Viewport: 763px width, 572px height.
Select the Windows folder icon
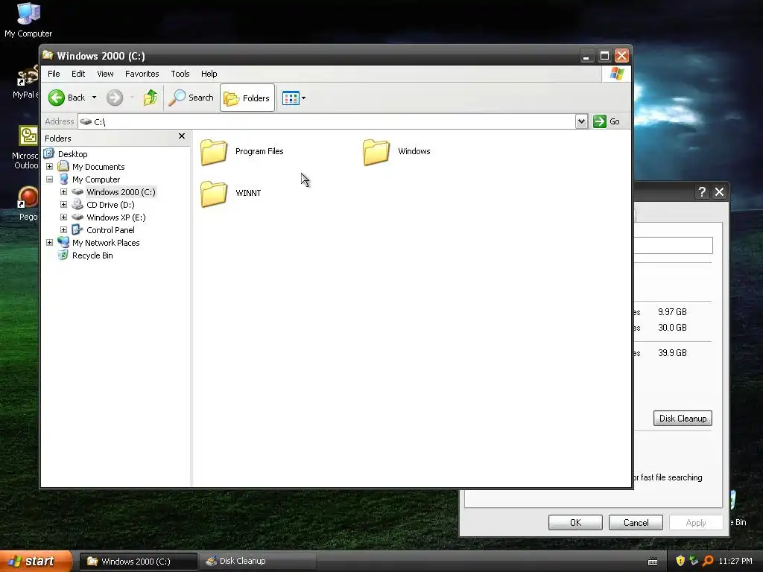click(x=376, y=152)
